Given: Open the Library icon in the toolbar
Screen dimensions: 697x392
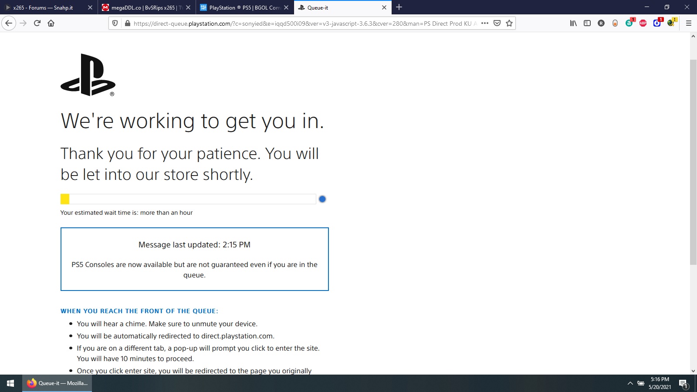Looking at the screenshot, I should 573,23.
